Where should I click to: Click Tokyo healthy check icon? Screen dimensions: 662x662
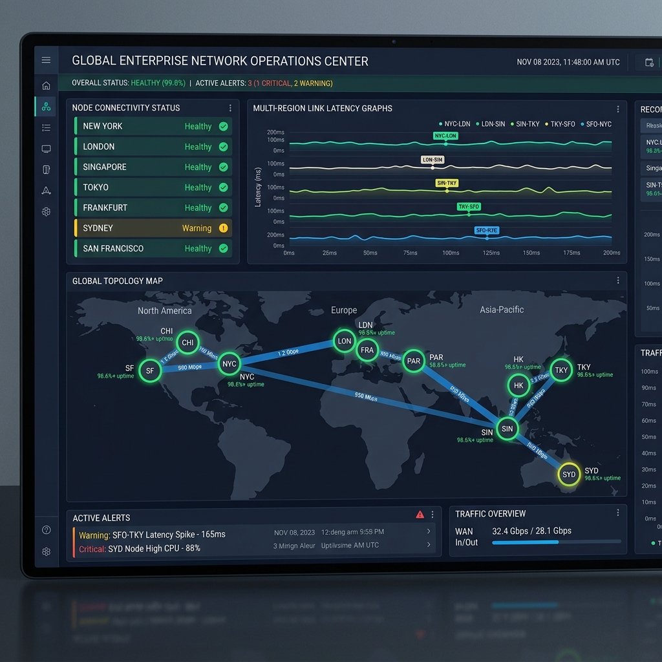[x=223, y=187]
